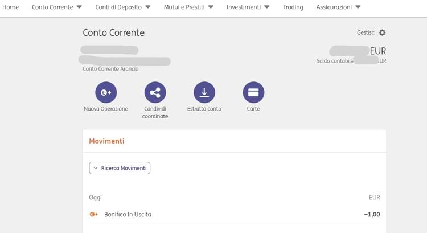Screen dimensions: 427x233
Task: Click the Gestisci gear icon
Action: [x=383, y=32]
